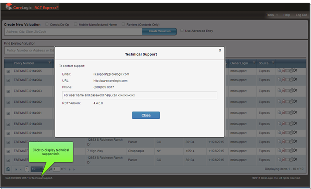Copy icon in ESTIMATE-0164900 row
The image size is (311, 189).
click(x=291, y=123)
